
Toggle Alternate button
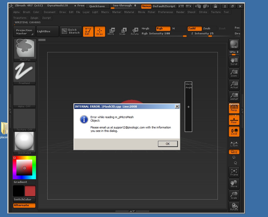coord(24,205)
